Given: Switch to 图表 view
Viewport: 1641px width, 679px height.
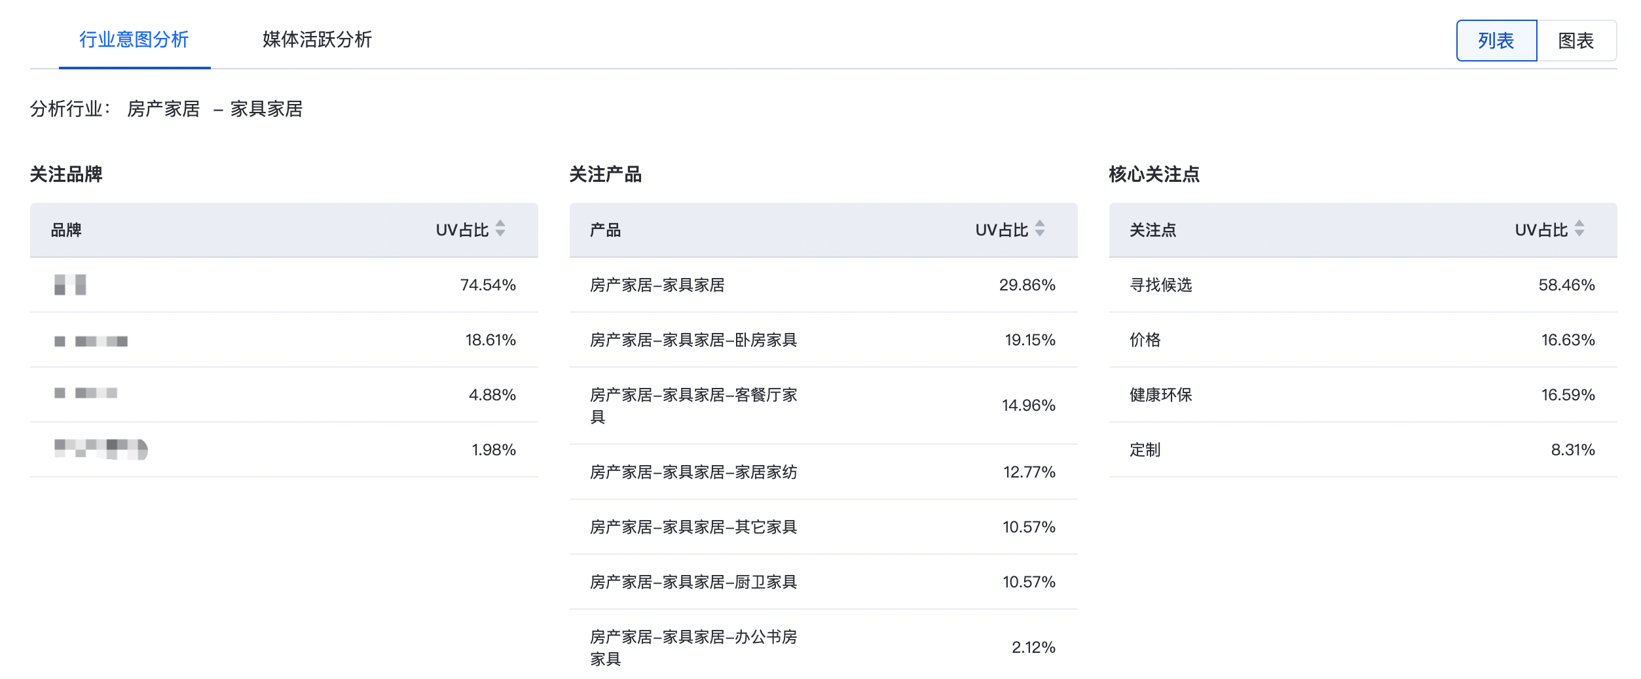Looking at the screenshot, I should point(1576,41).
